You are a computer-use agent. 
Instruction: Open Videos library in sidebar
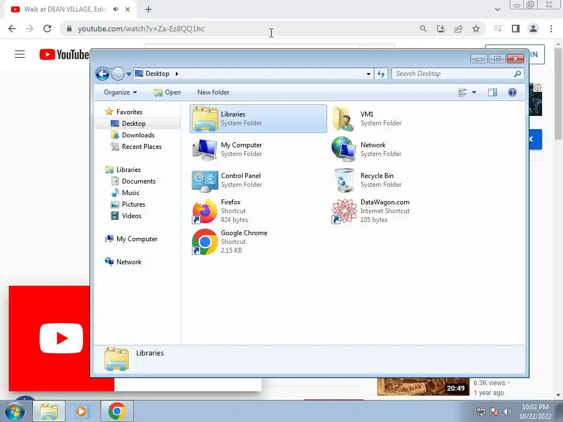click(131, 215)
